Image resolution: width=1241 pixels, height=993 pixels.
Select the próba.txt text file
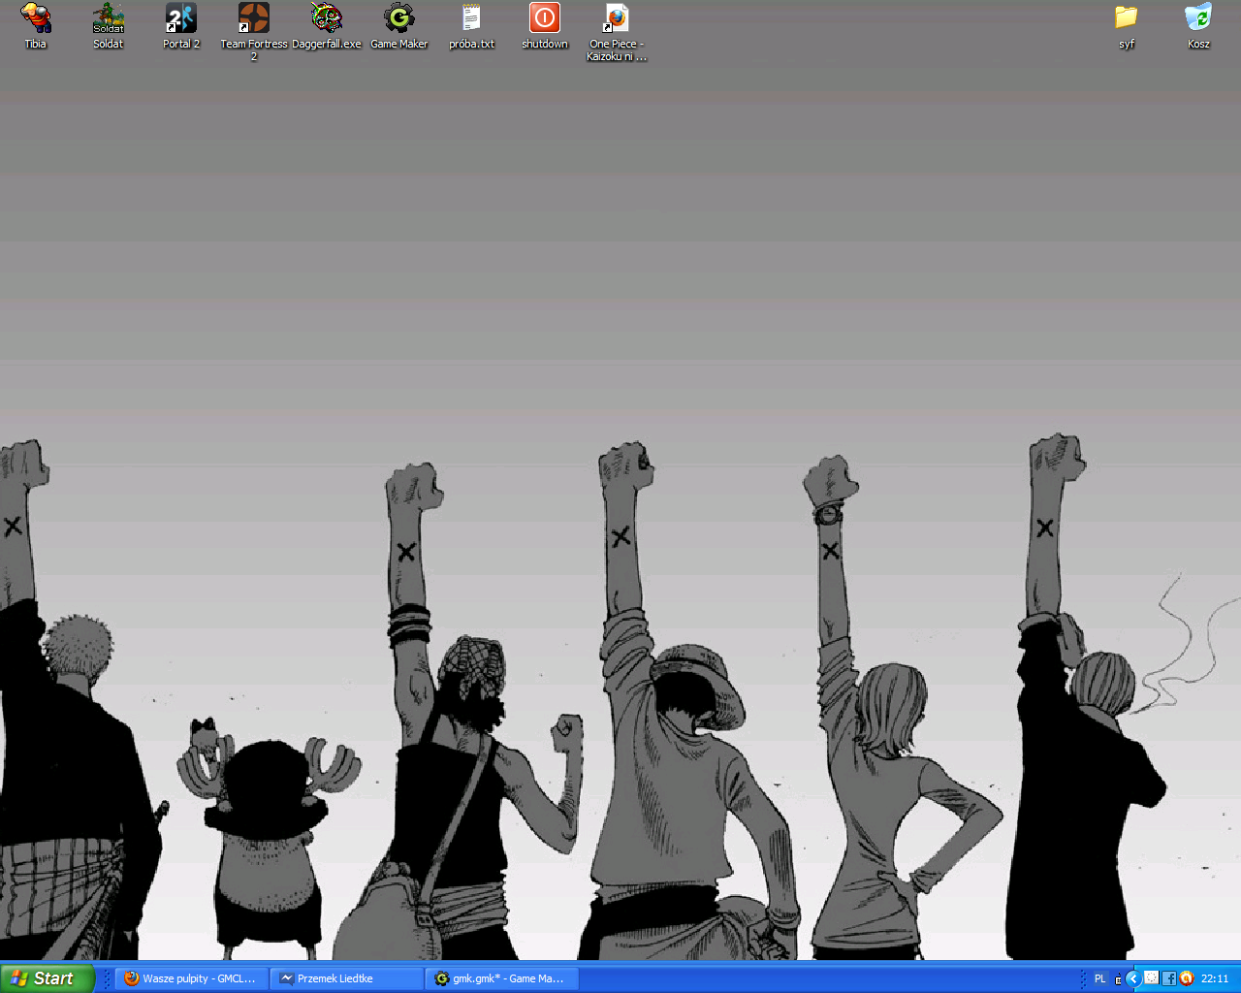(x=472, y=18)
